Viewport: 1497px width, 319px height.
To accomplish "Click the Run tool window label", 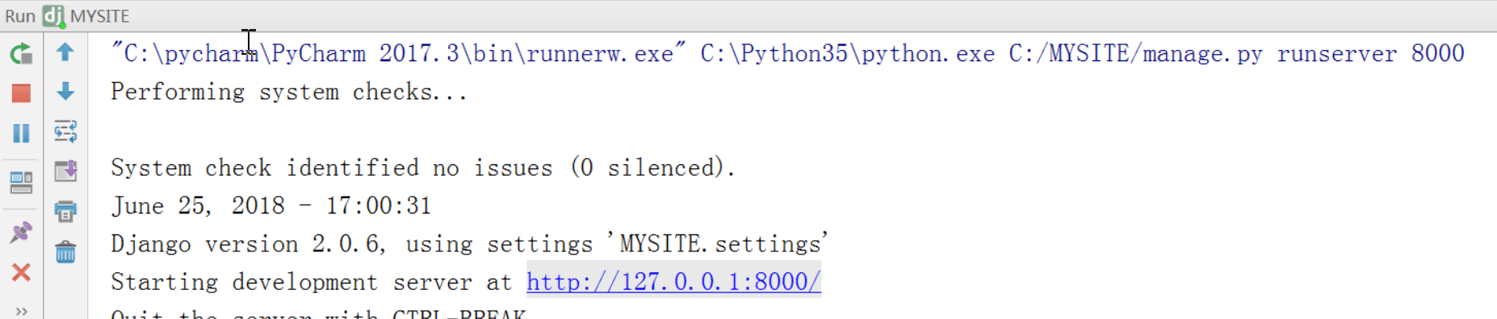I will [x=20, y=16].
